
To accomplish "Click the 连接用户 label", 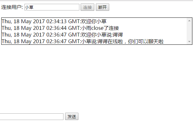I will (12, 7).
